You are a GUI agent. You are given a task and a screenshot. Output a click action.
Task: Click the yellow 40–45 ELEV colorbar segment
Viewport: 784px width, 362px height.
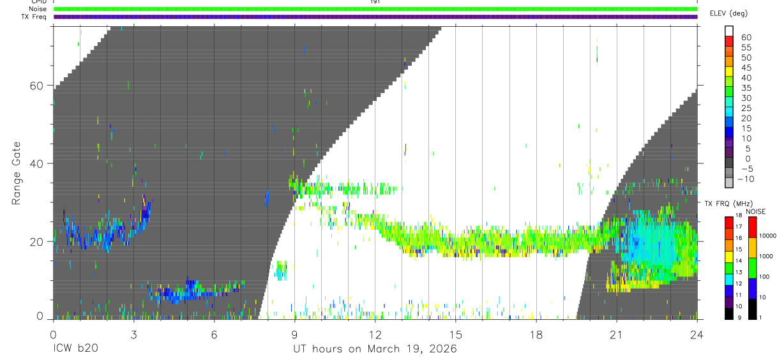coord(730,73)
